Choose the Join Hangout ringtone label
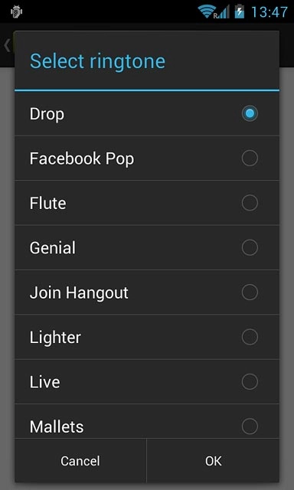Screen dimensions: 294x490 point(79,293)
